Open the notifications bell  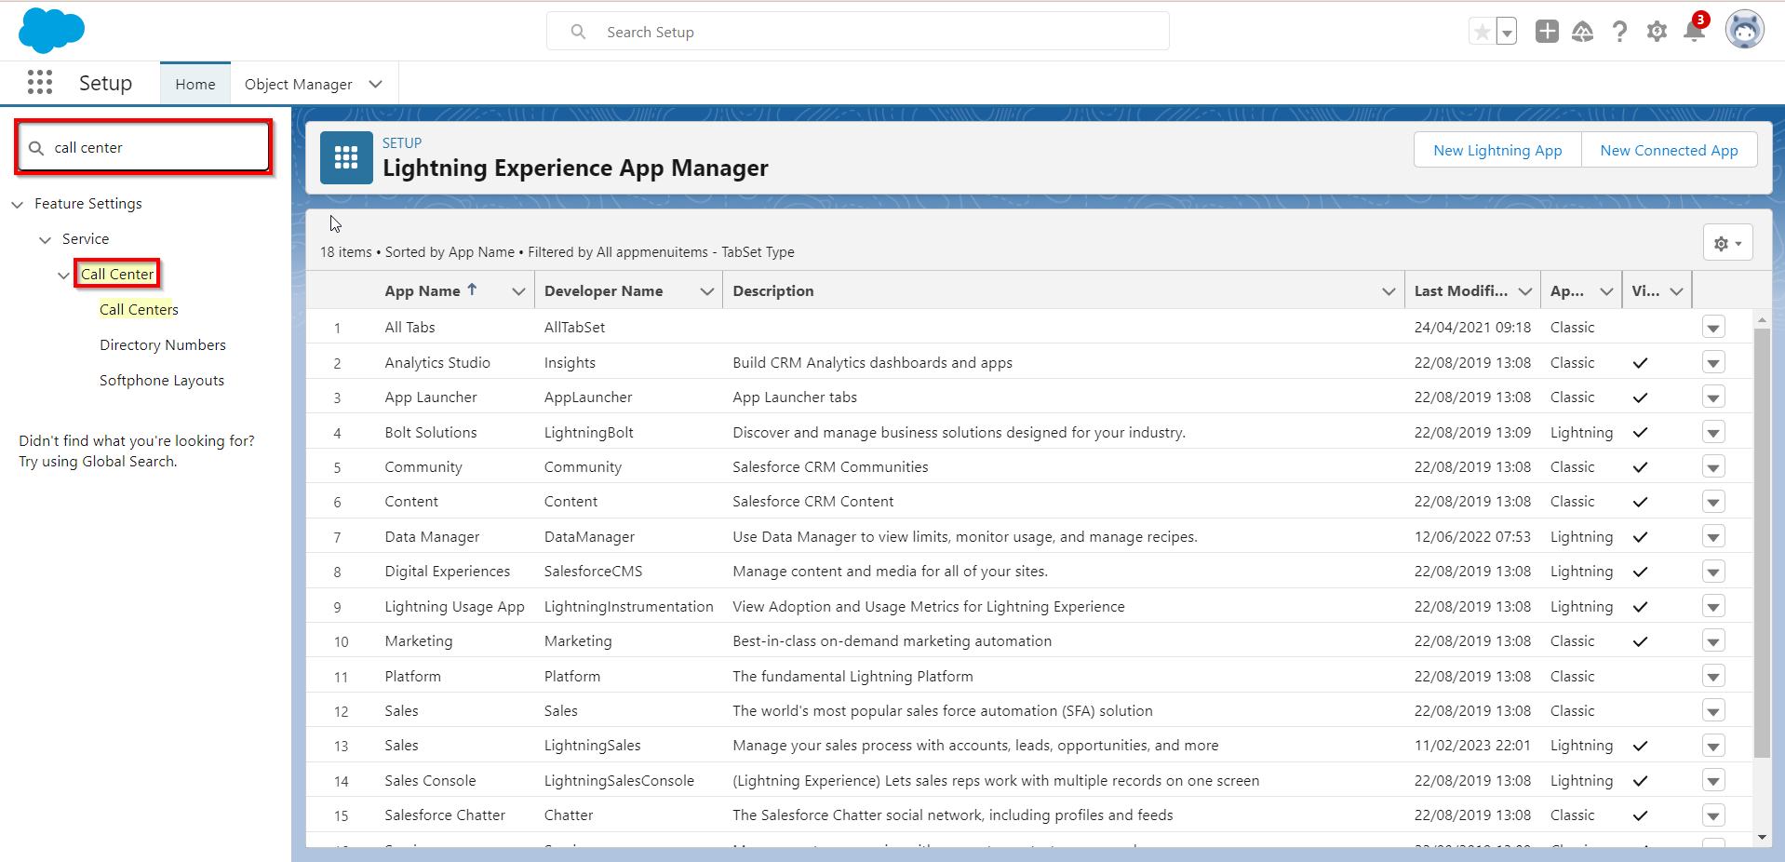coord(1694,32)
